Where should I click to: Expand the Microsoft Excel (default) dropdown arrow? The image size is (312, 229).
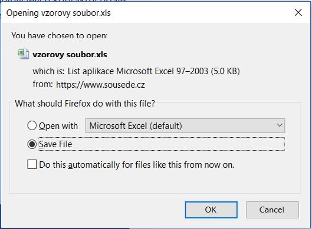(280, 125)
